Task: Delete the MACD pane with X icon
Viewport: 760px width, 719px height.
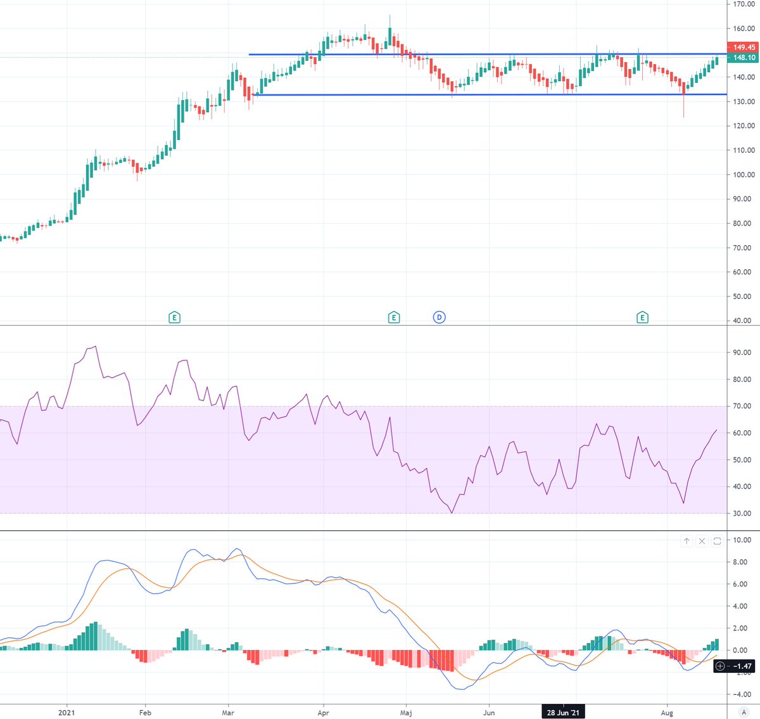Action: point(702,541)
